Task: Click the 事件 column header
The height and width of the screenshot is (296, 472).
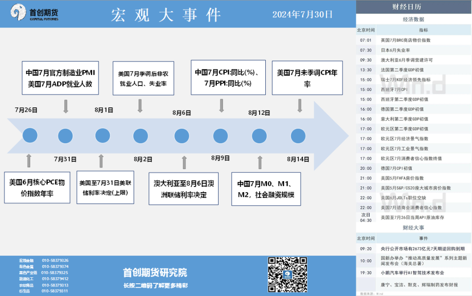Action: (423, 238)
